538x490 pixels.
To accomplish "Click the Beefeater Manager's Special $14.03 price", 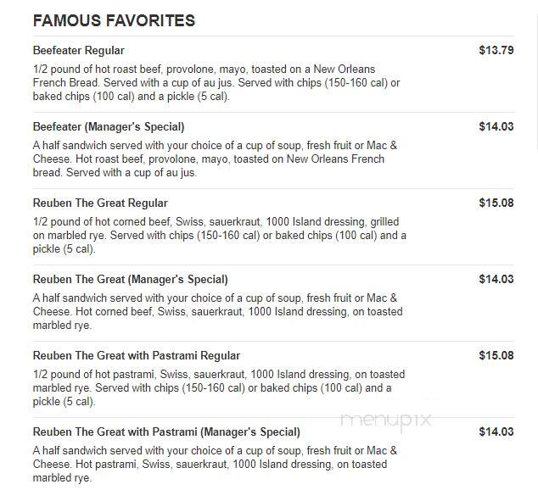I will [496, 127].
